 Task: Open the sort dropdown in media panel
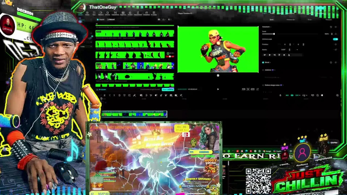click(x=164, y=19)
